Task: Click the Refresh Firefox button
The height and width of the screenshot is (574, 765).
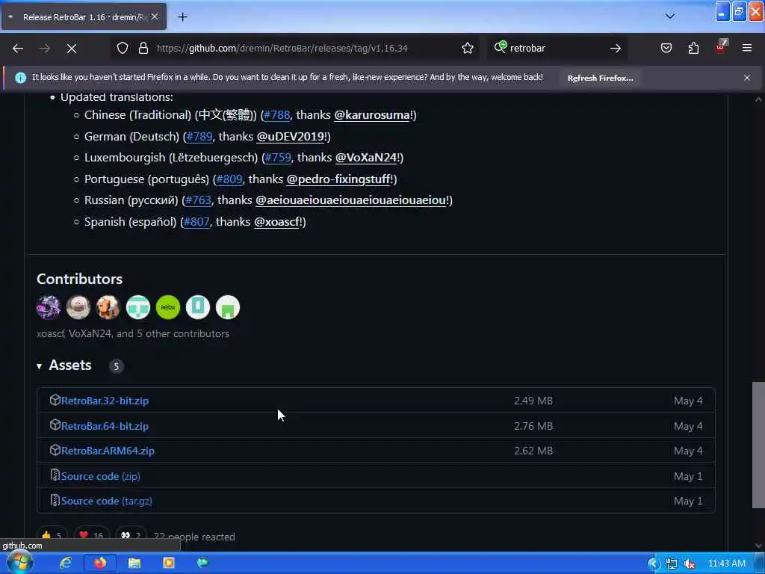Action: pyautogui.click(x=600, y=78)
